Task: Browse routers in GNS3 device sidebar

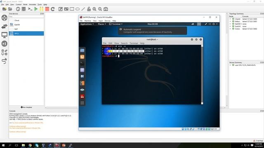Action: [x=5, y=18]
